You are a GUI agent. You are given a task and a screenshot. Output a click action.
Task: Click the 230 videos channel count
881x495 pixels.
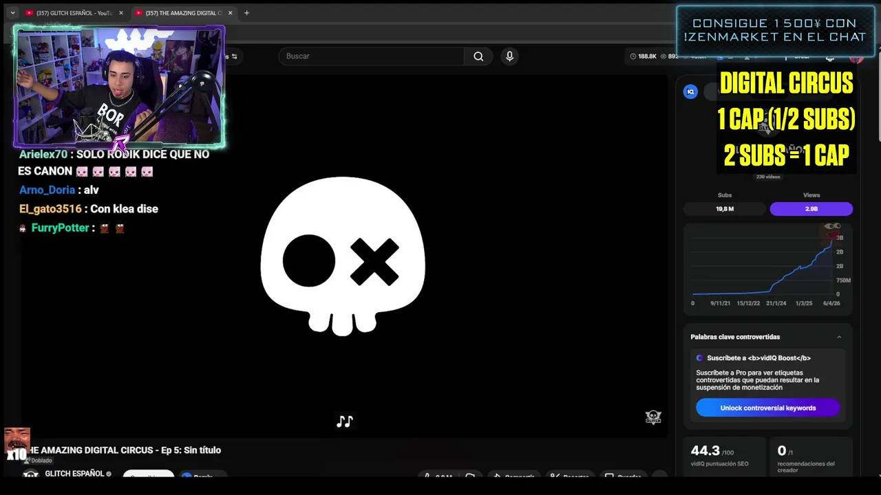click(x=768, y=177)
